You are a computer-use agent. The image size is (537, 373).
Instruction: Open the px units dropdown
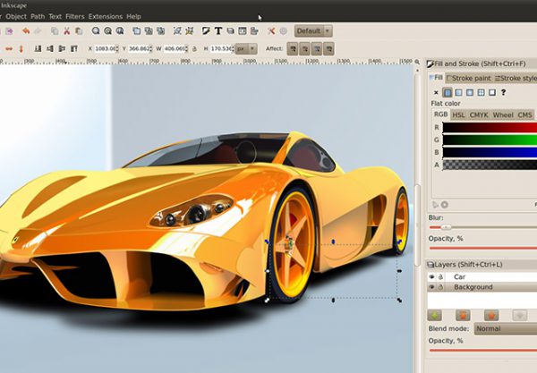[245, 47]
